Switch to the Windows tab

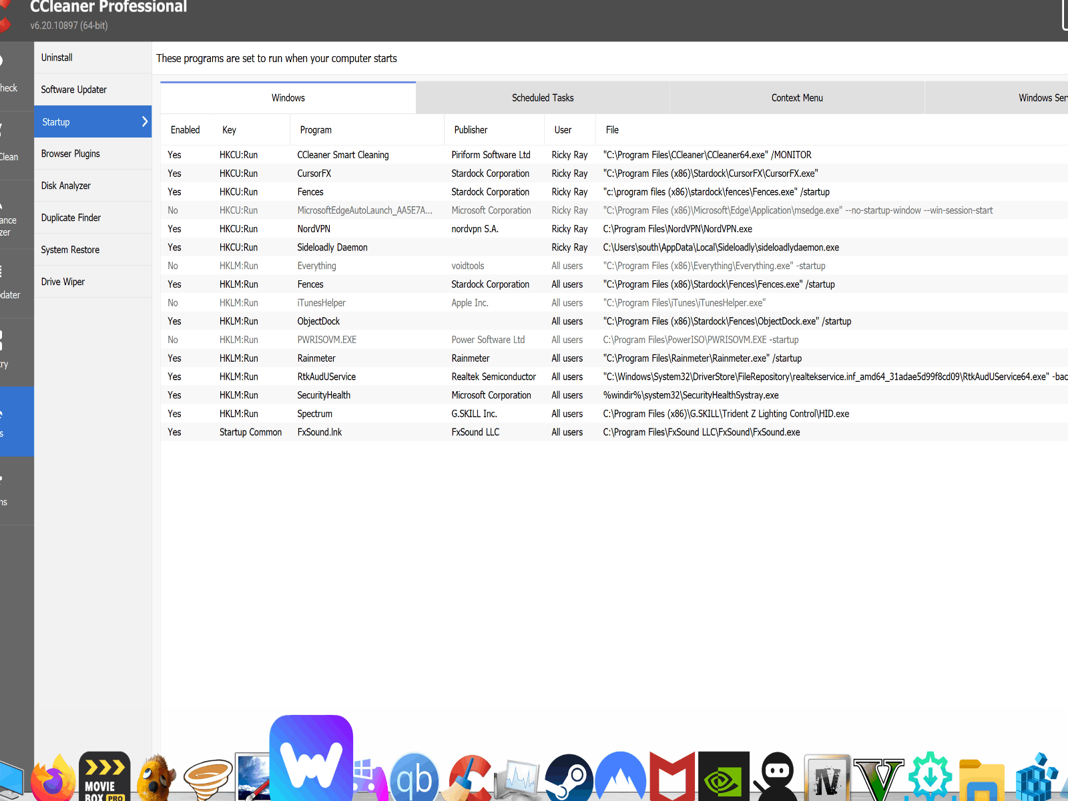pyautogui.click(x=288, y=97)
